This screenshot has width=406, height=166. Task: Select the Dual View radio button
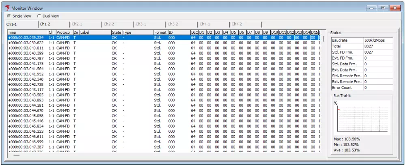[39, 16]
